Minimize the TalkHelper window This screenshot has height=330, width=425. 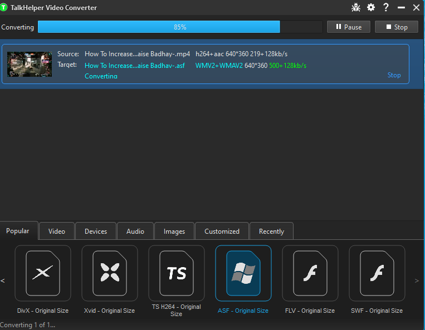401,8
